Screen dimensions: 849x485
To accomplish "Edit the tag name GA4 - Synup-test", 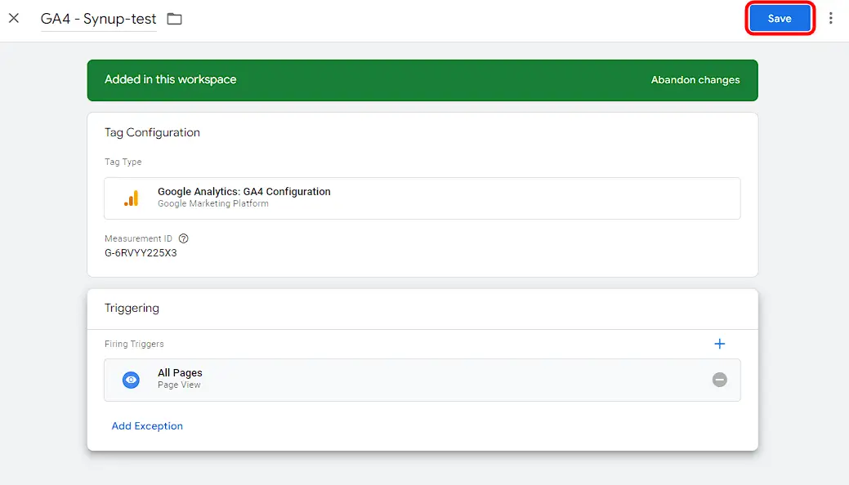I will [99, 19].
